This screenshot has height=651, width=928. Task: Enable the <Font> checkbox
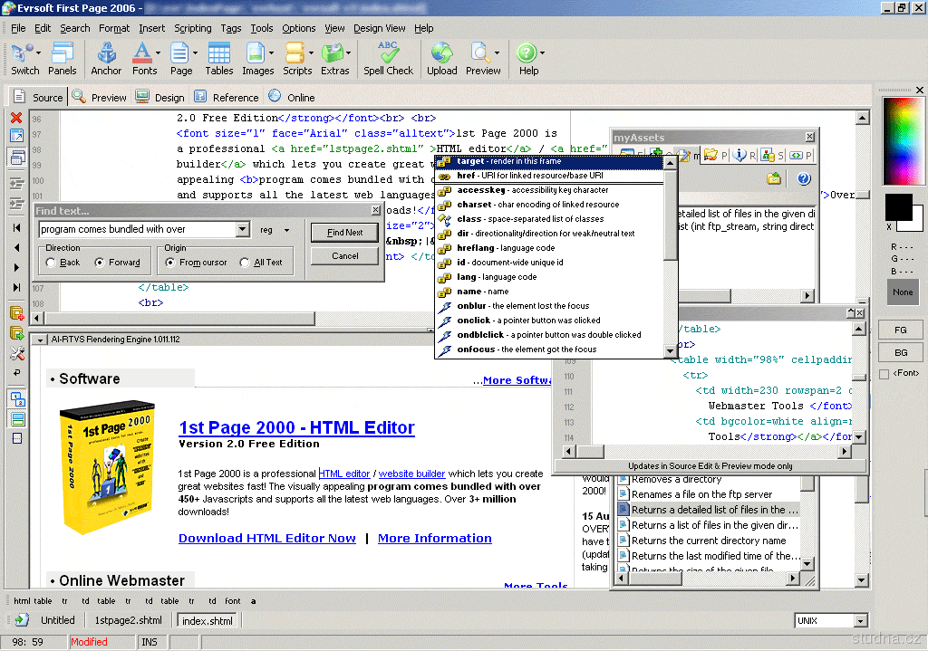coord(884,374)
